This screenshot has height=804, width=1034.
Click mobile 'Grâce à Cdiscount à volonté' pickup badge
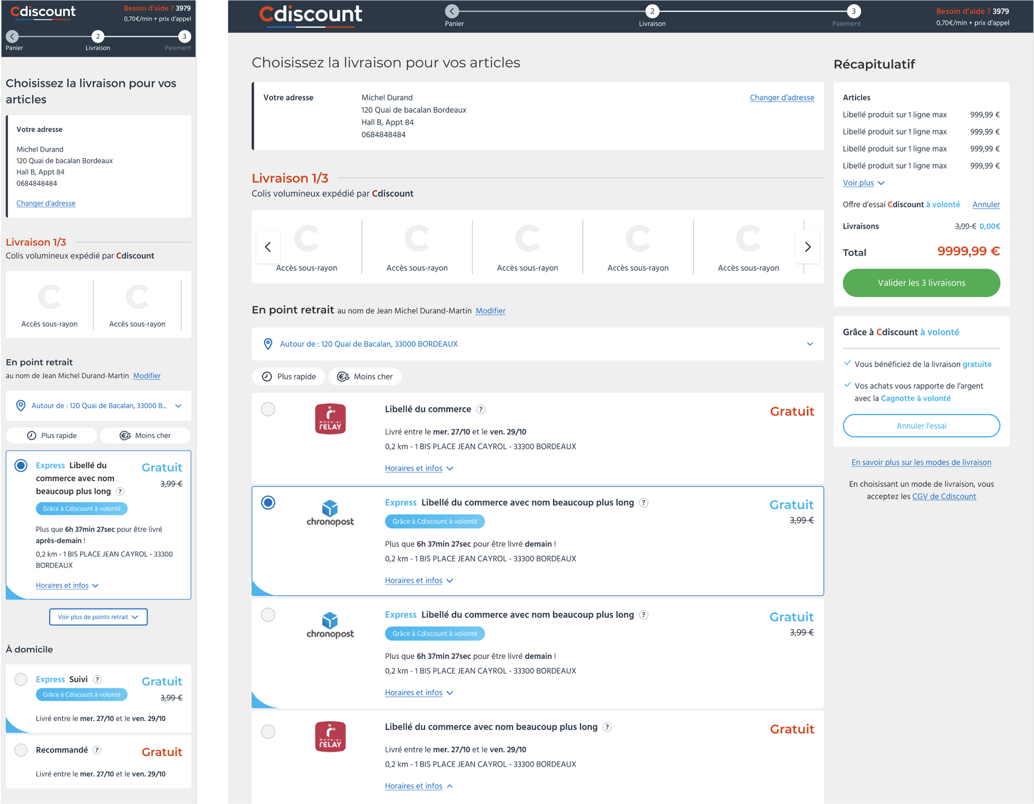tap(82, 509)
